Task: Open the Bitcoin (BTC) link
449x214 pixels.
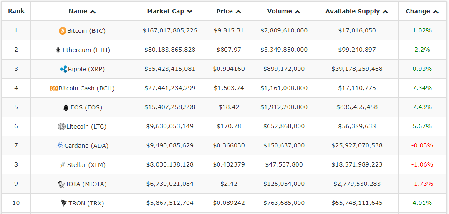Action: click(86, 31)
